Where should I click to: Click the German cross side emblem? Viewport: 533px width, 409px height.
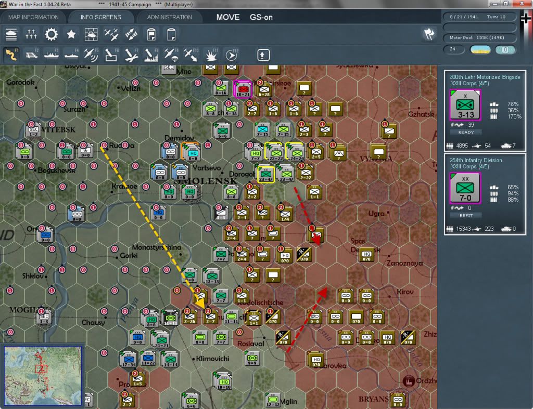coord(526,18)
